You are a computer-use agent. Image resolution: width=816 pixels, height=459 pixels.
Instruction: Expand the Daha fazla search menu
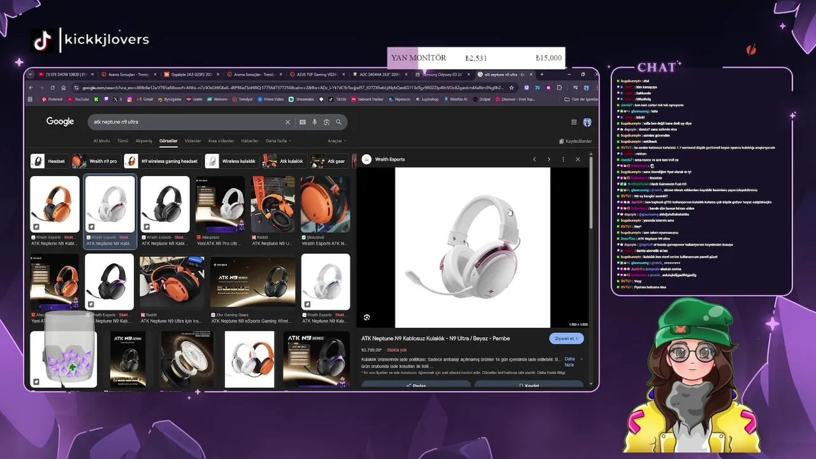(278, 141)
